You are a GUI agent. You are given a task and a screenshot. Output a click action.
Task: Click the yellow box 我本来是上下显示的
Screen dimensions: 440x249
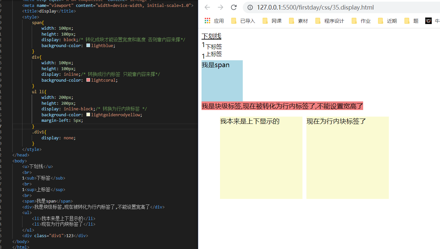pyautogui.click(x=261, y=158)
